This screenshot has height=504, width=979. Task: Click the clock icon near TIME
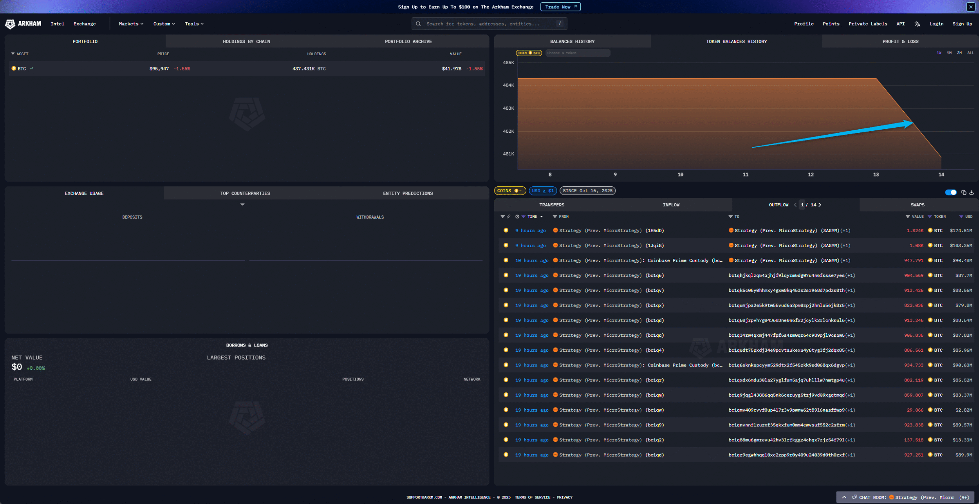tap(517, 217)
